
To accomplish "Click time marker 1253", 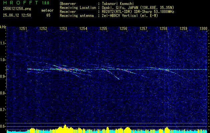I will pos(63,28).
